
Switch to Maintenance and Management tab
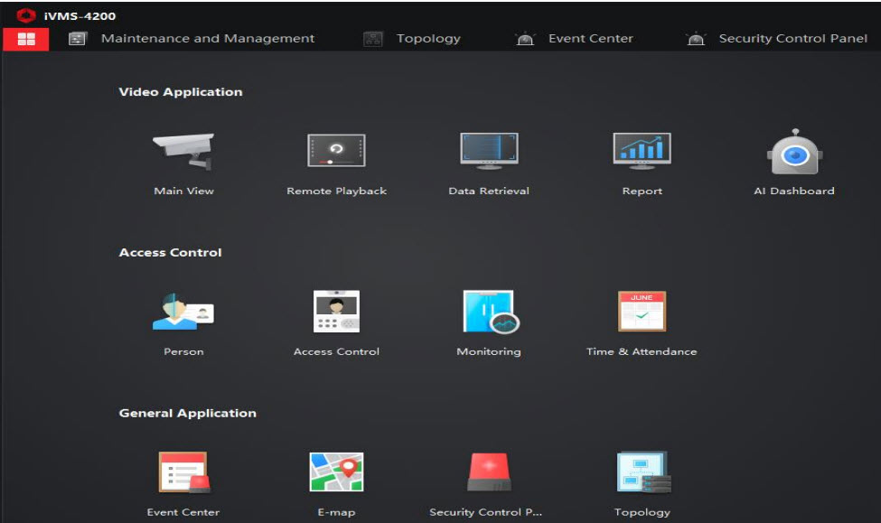[207, 39]
